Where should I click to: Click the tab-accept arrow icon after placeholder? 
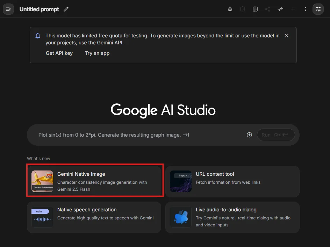coord(186,135)
